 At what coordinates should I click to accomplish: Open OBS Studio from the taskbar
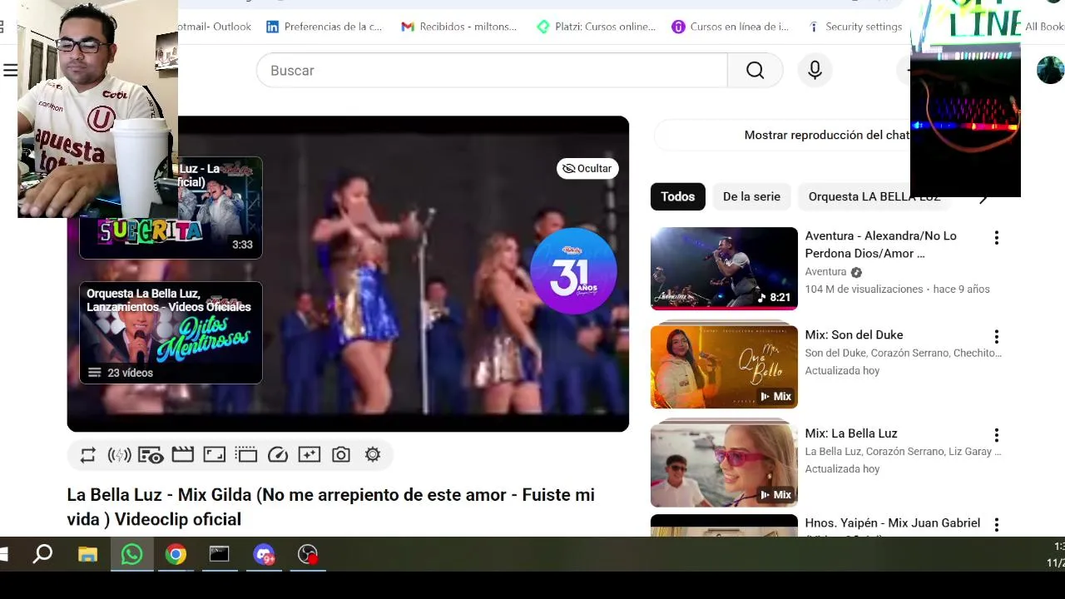(308, 554)
